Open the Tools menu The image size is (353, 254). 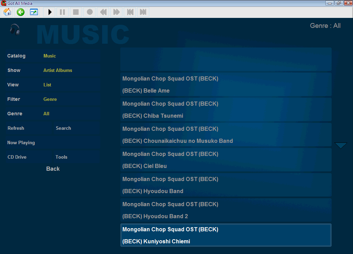(77, 157)
